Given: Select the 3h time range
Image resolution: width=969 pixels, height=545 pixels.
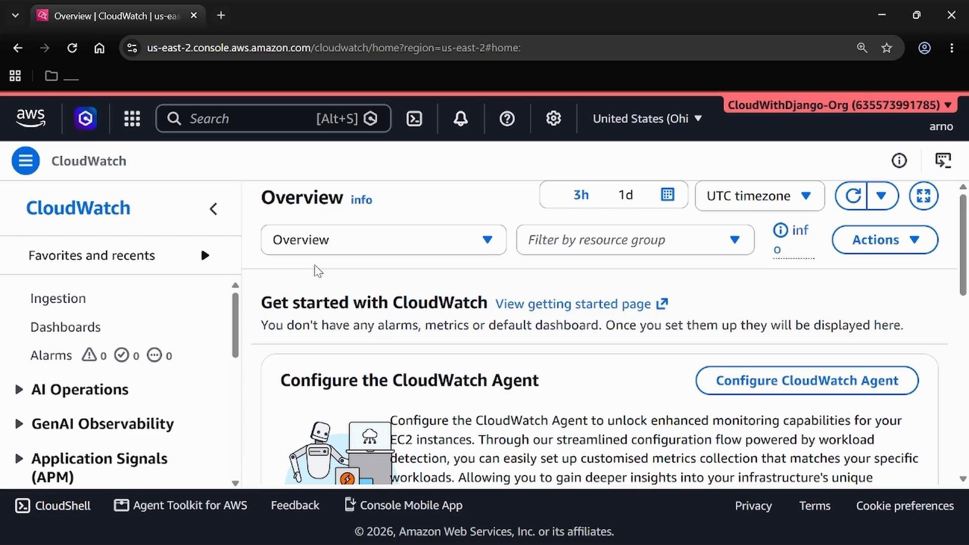Looking at the screenshot, I should point(581,195).
